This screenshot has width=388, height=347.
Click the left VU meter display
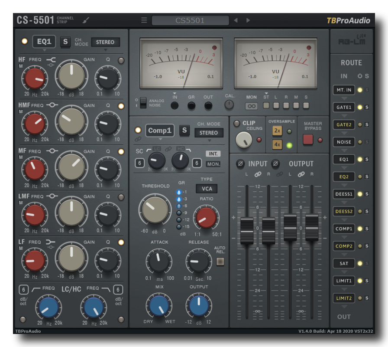[x=181, y=63]
